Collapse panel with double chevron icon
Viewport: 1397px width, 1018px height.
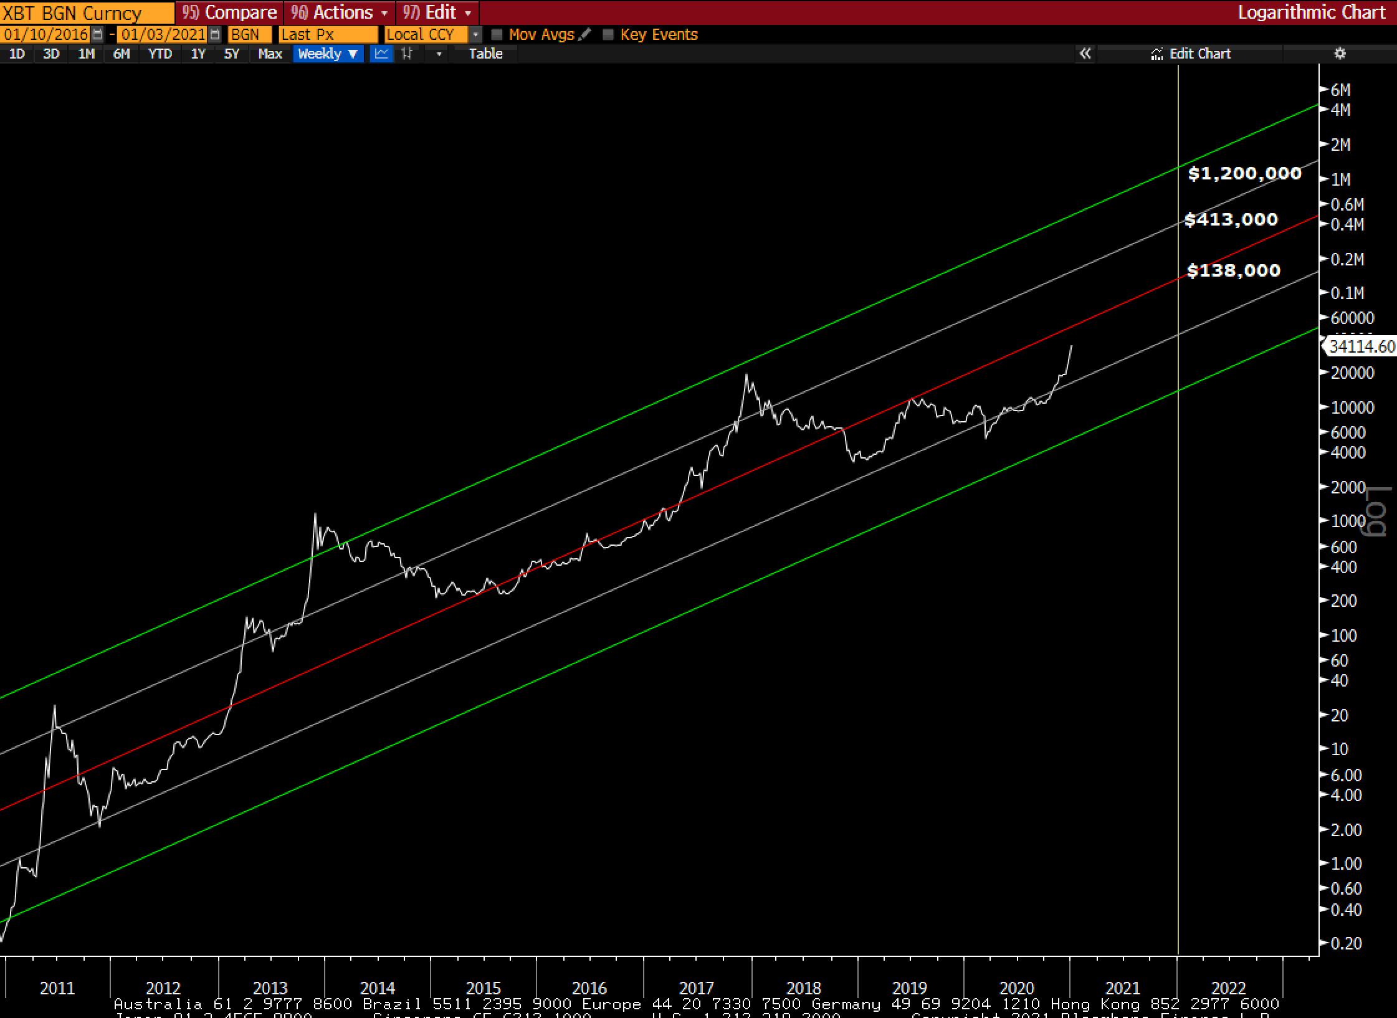pyautogui.click(x=1085, y=54)
